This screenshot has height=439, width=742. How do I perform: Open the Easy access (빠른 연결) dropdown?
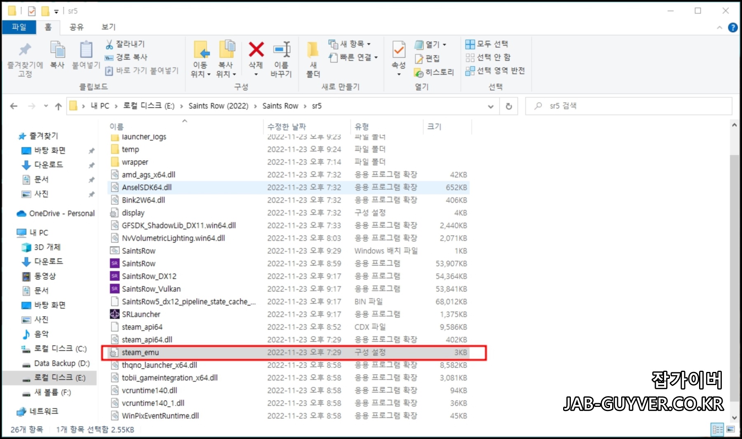coord(354,57)
